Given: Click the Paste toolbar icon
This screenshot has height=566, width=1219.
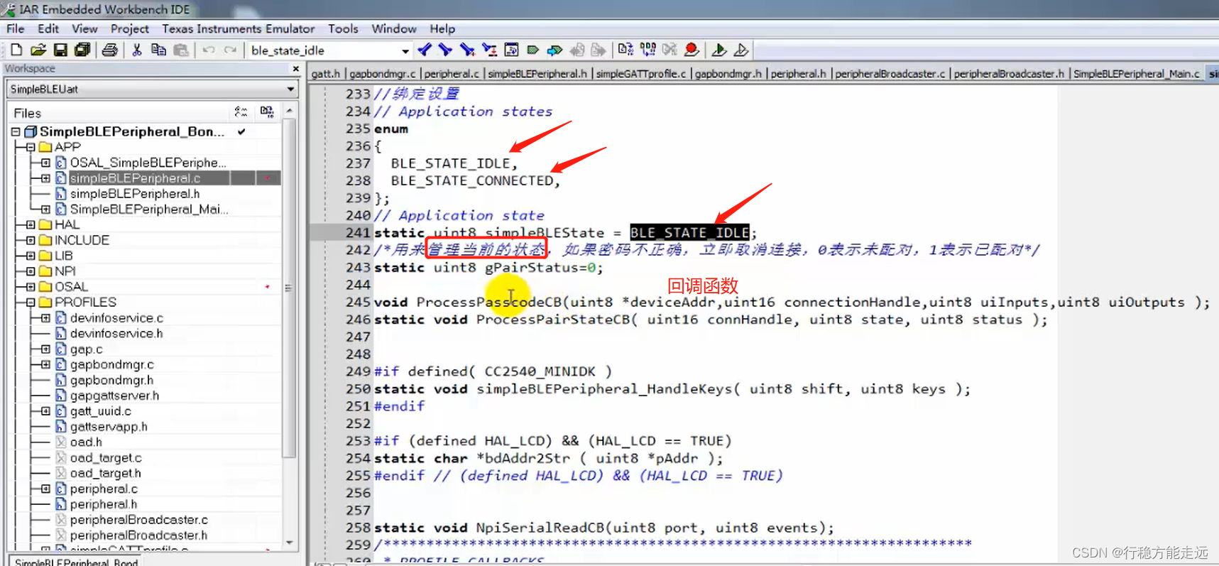Looking at the screenshot, I should [181, 50].
